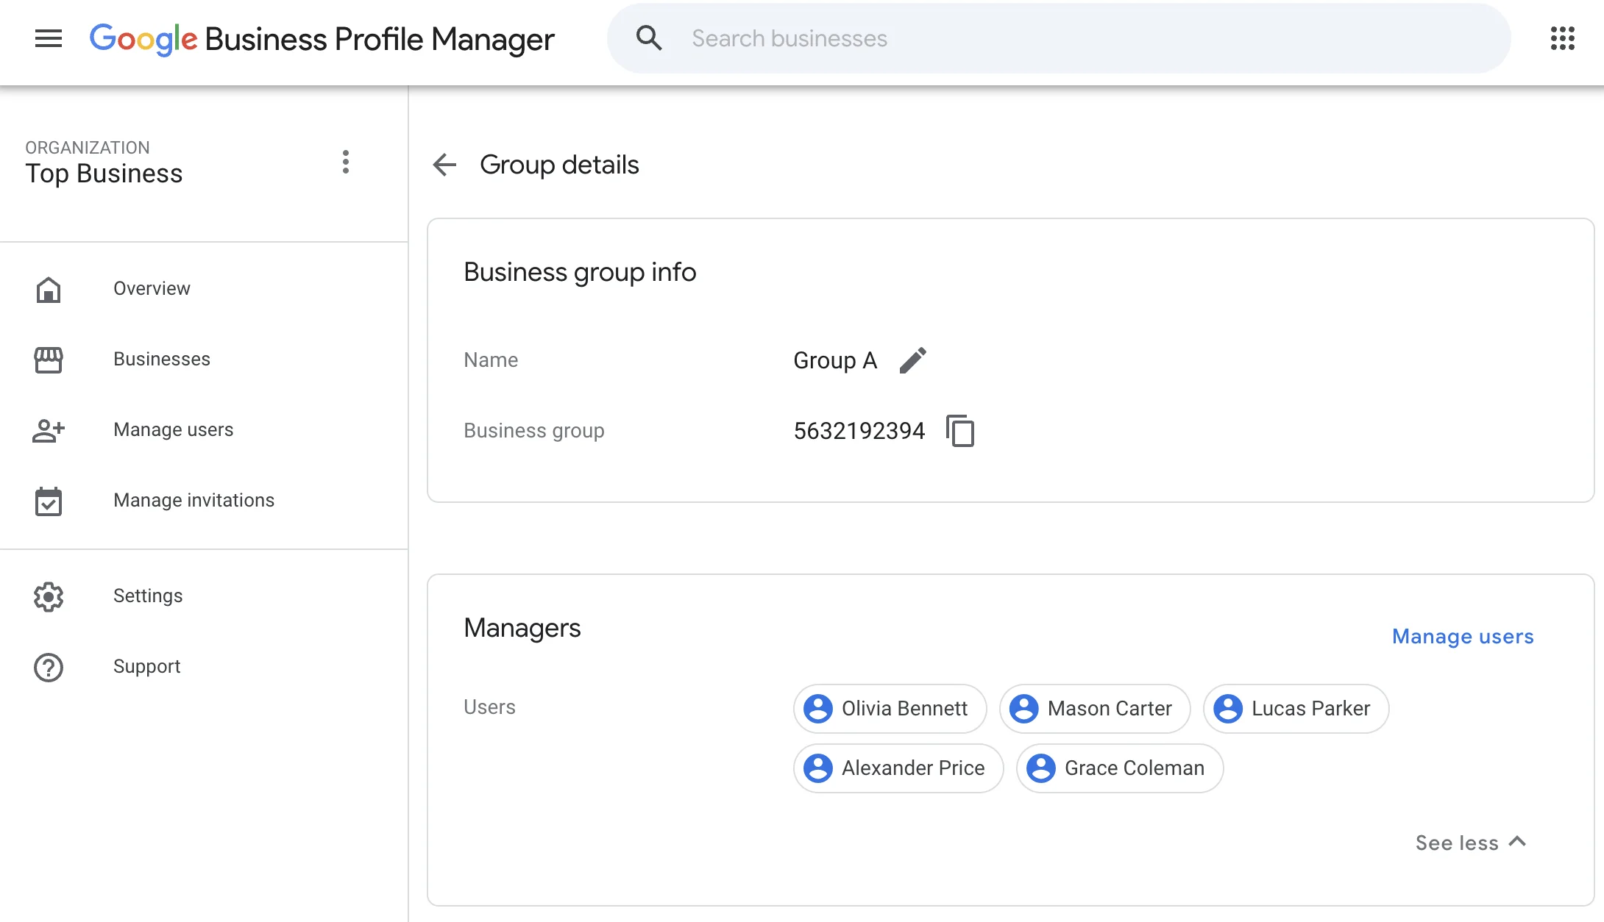The height and width of the screenshot is (922, 1604).
Task: Open Settings from the sidebar
Action: [147, 596]
